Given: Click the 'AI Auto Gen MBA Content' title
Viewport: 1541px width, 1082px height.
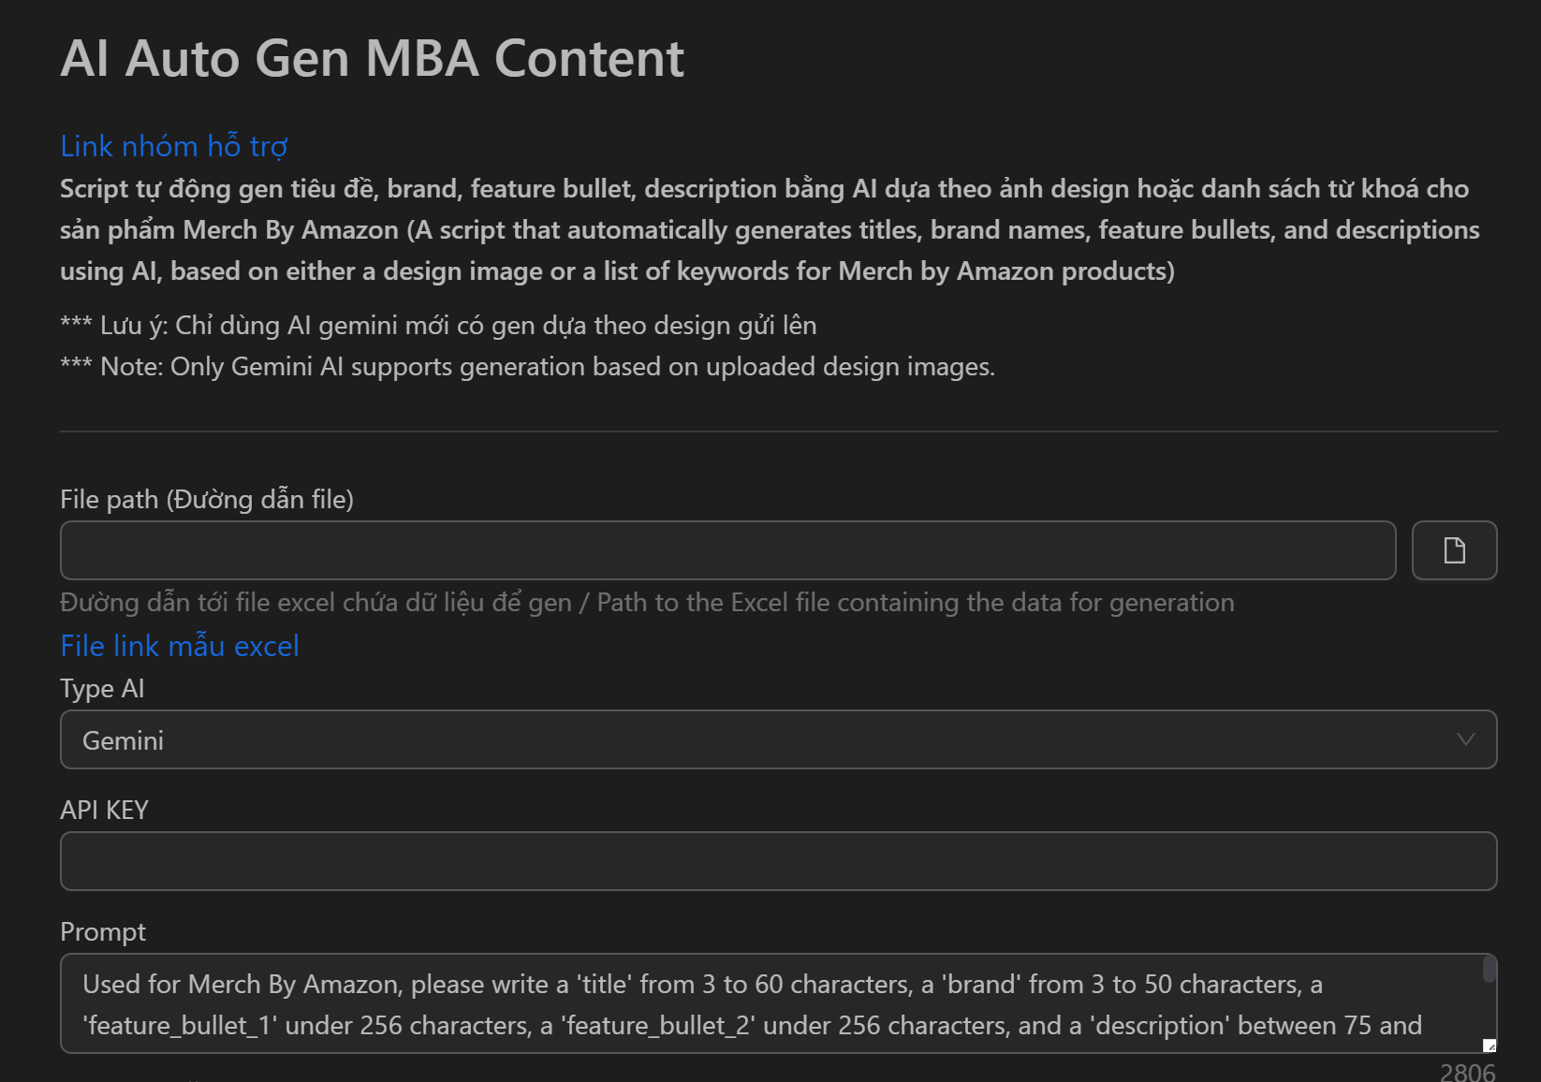Looking at the screenshot, I should (372, 58).
